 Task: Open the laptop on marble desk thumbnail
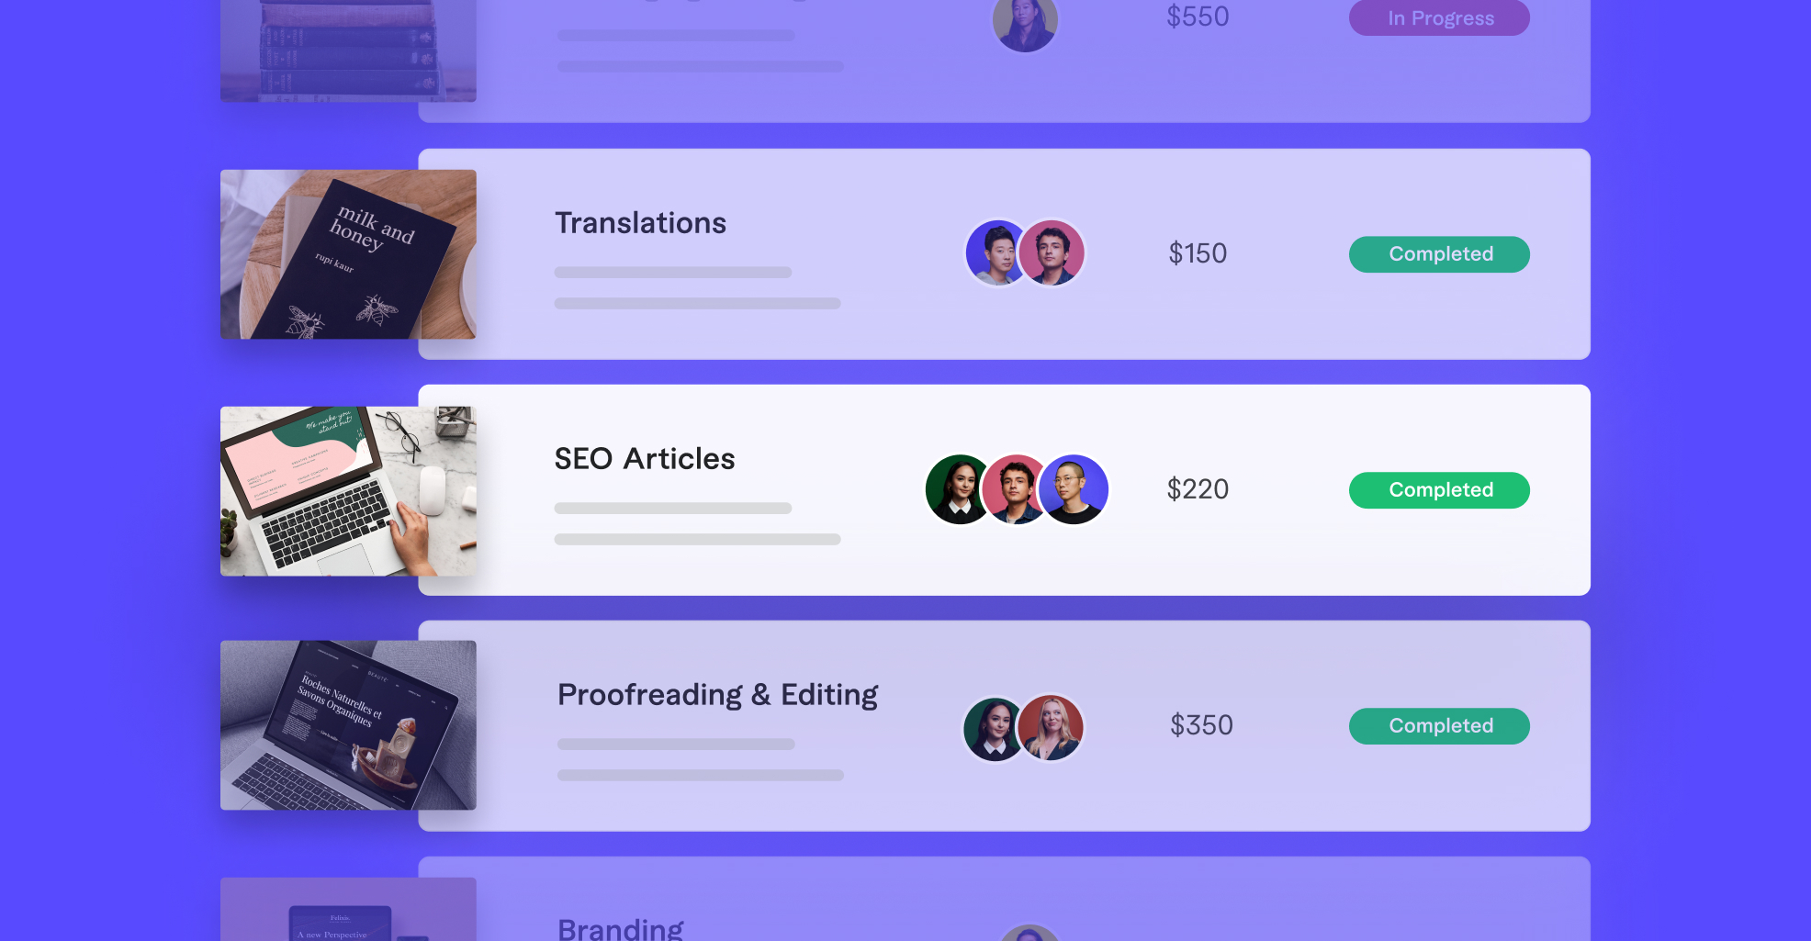click(348, 491)
